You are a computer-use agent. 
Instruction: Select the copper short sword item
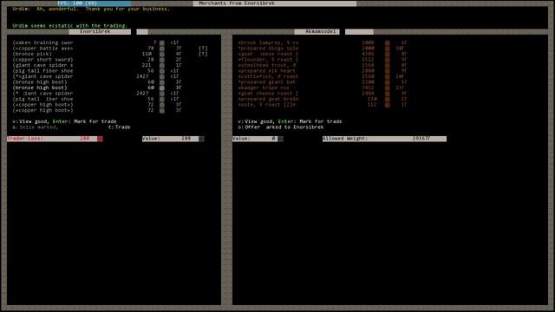coord(42,60)
